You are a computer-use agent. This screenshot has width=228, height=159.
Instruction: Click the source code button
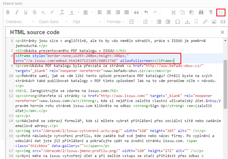220,13
